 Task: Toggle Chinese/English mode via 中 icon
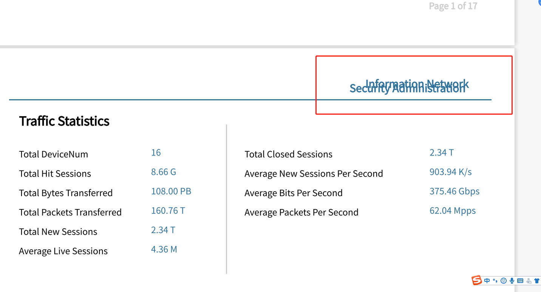click(487, 281)
